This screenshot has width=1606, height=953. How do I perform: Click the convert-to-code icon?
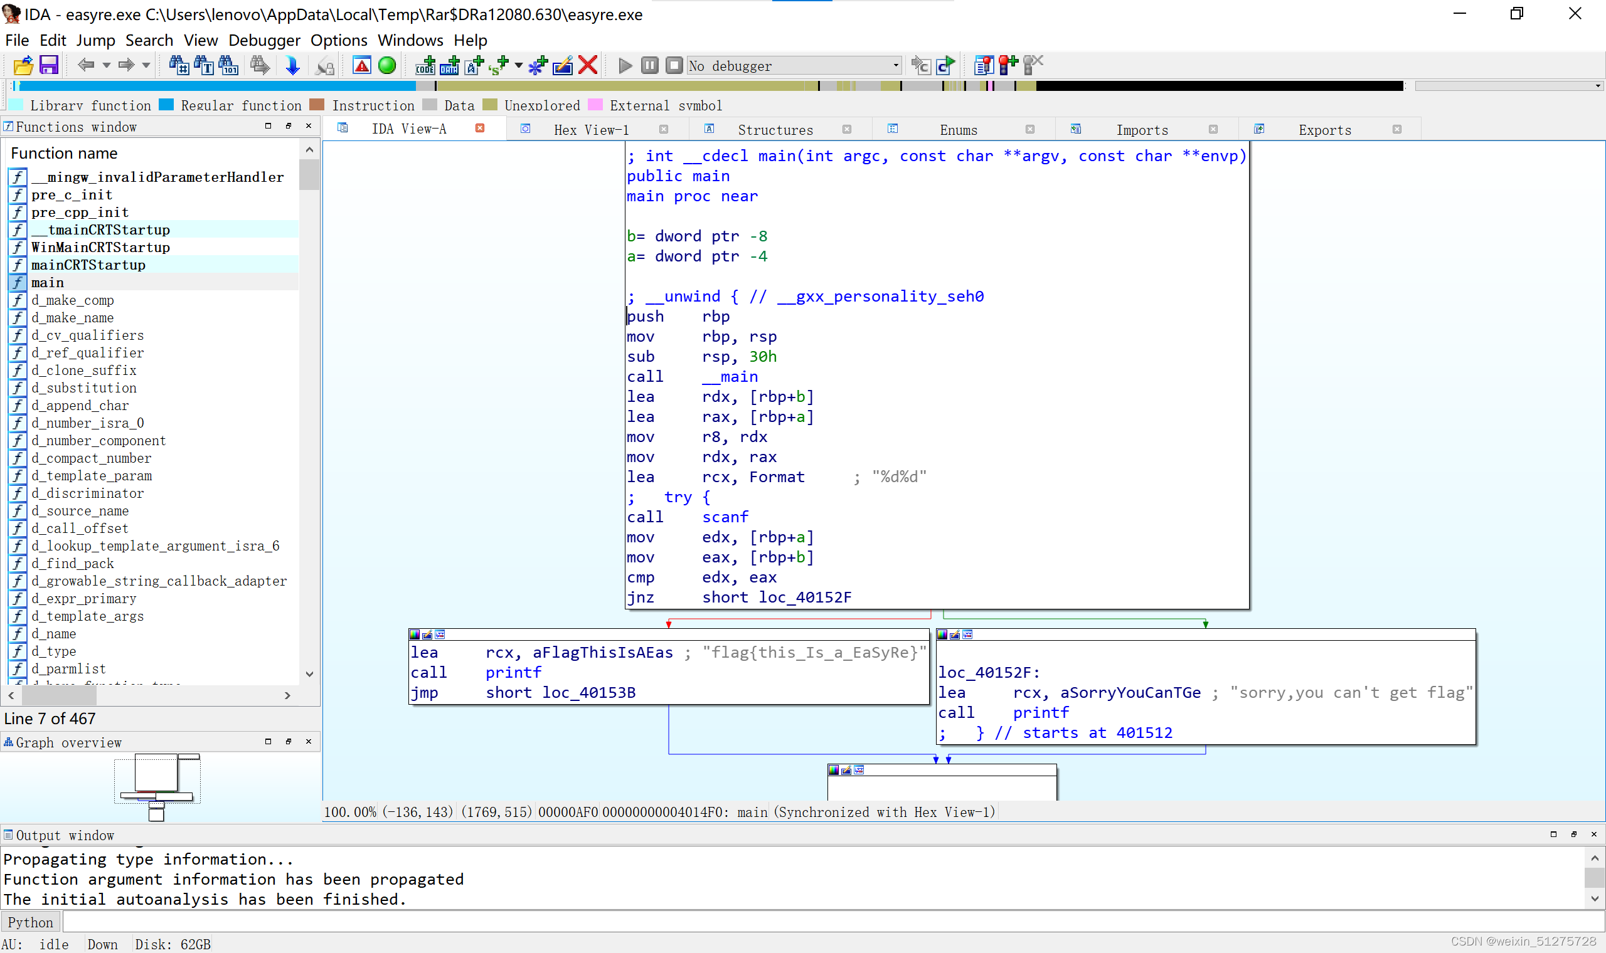(425, 65)
